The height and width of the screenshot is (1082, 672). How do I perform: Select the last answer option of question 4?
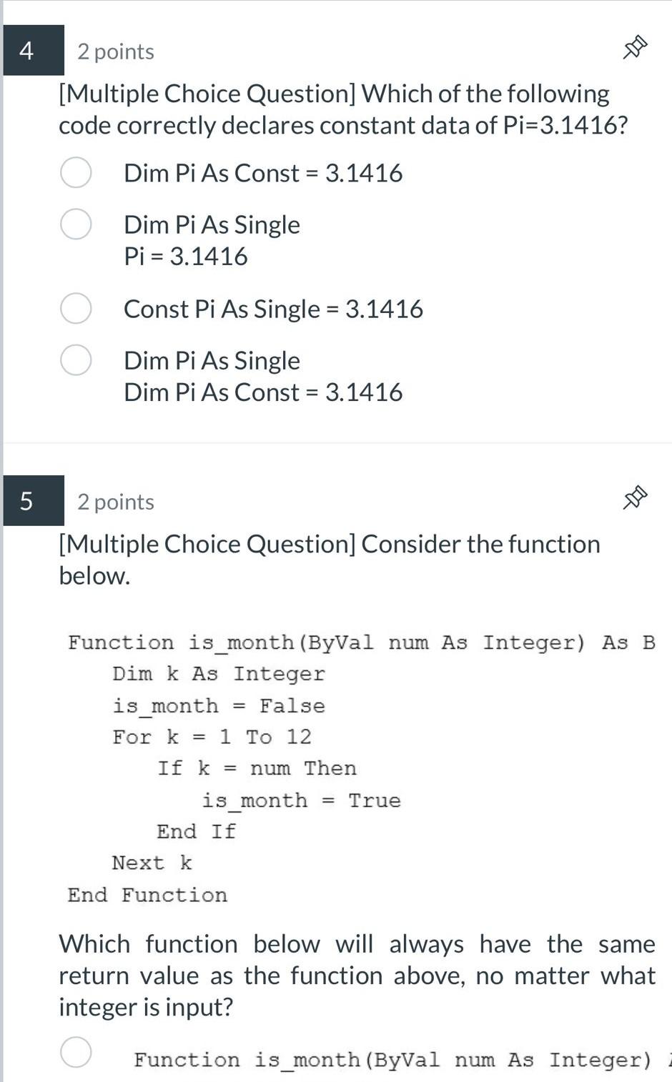[75, 359]
